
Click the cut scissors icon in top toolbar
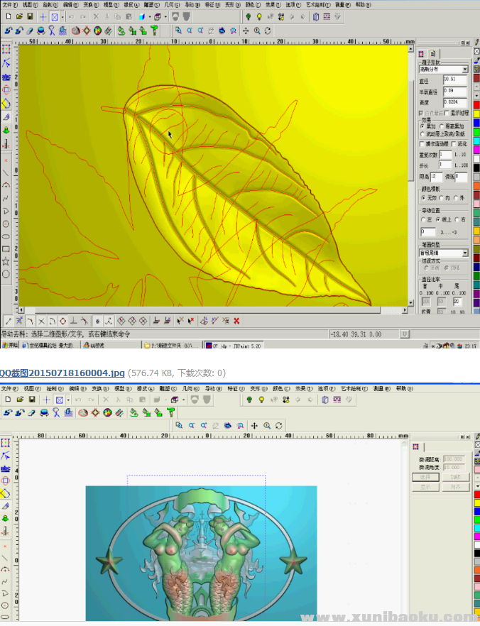(96, 16)
